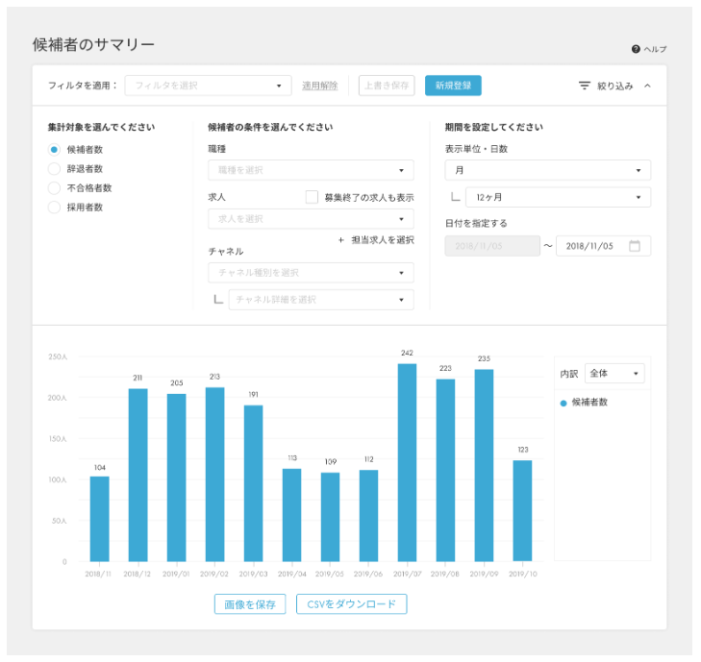Image resolution: width=701 pixels, height=662 pixels.
Task: Click the blue 候補者数 legend dot
Action: 563,403
